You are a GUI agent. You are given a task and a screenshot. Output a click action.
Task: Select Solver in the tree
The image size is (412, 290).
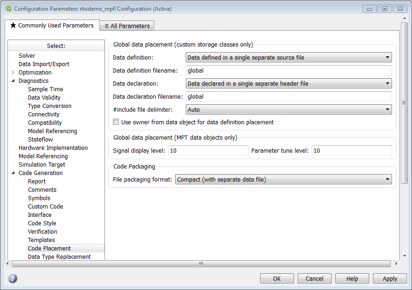point(27,56)
